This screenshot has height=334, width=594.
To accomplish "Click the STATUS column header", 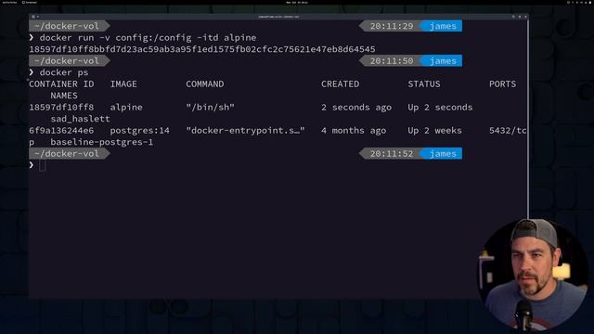I will click(x=424, y=84).
